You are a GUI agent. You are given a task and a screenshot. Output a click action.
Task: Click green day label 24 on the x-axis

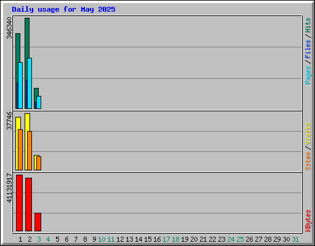coord(231,239)
